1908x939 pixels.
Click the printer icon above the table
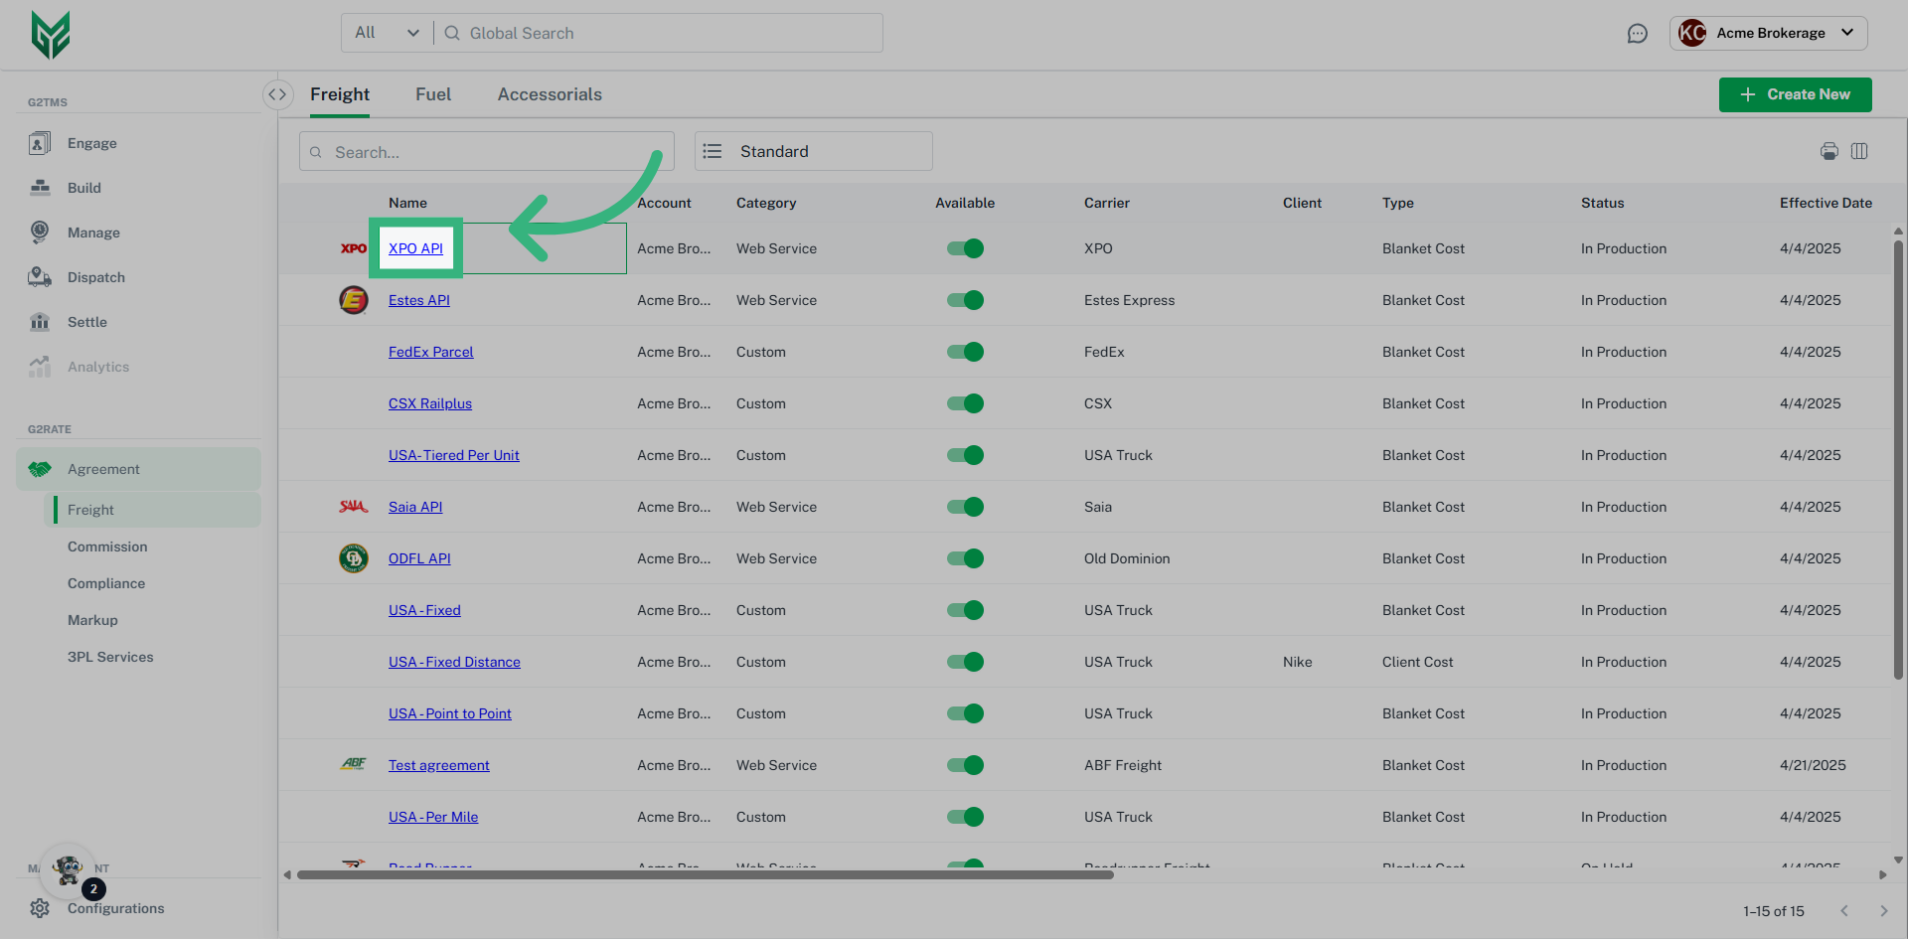coord(1828,151)
